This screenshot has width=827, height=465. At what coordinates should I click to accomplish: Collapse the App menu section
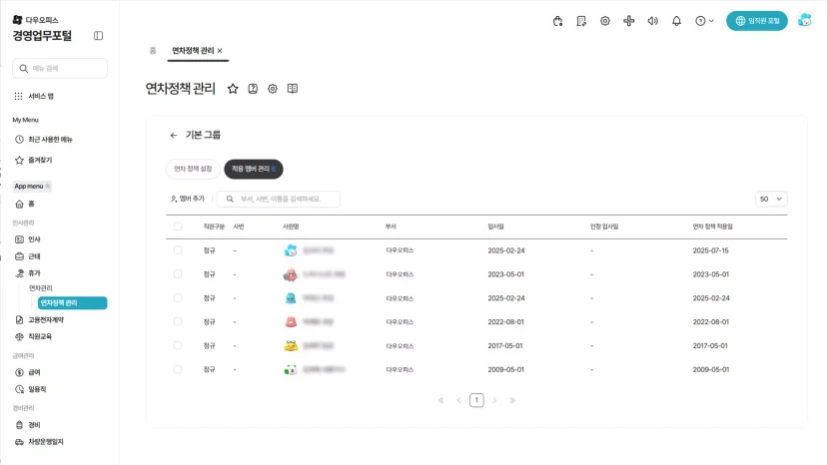coord(32,187)
